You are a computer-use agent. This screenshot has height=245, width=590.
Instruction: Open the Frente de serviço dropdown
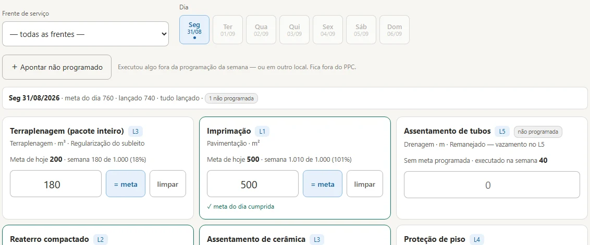85,34
